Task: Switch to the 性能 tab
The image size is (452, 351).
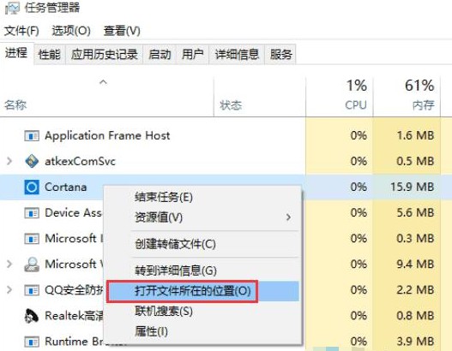Action: point(50,54)
